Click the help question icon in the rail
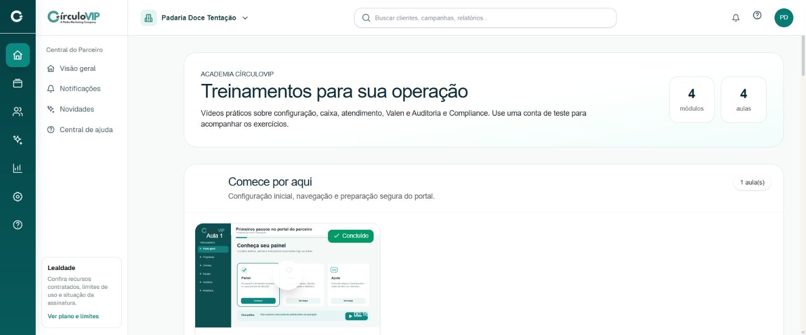Image resolution: width=806 pixels, height=335 pixels. [x=18, y=225]
